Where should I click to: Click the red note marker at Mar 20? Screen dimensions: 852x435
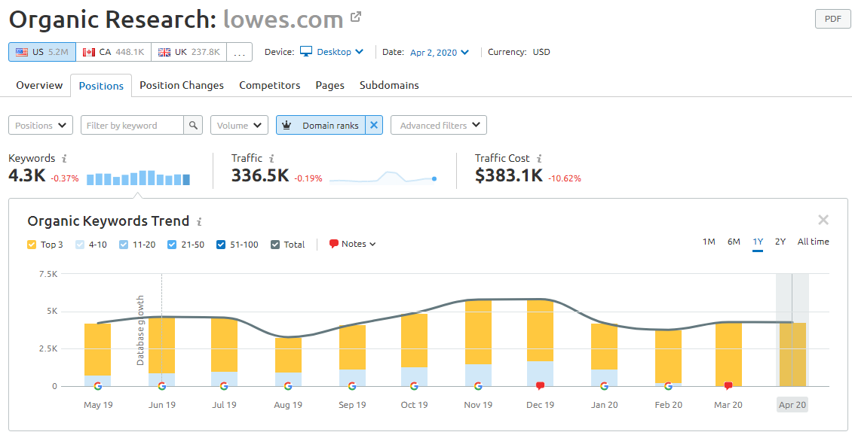728,386
